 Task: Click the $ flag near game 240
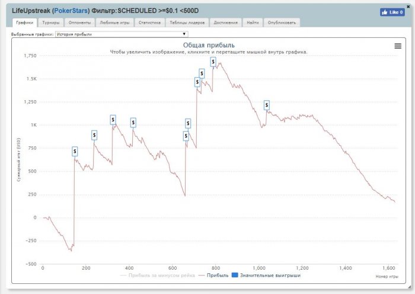(x=94, y=135)
